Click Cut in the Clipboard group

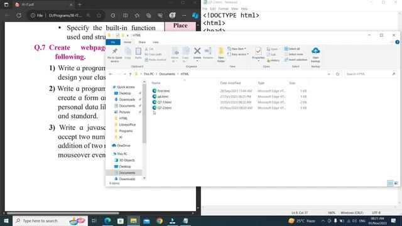[x=149, y=49]
